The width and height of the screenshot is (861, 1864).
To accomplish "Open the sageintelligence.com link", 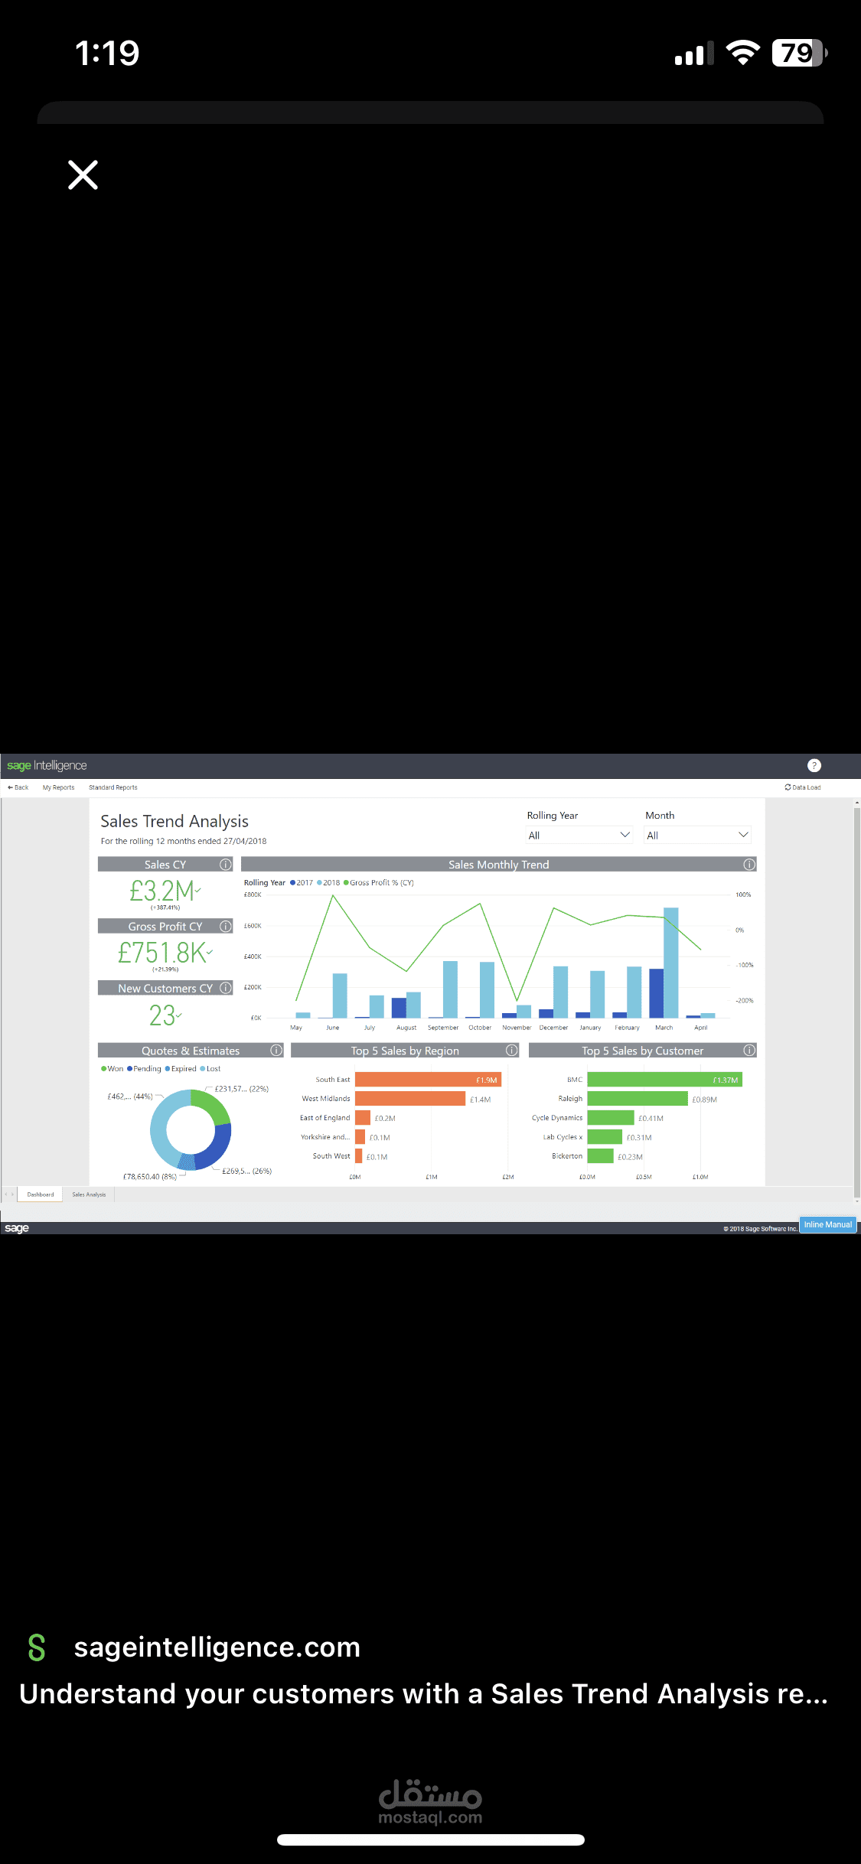I will coord(217,1647).
